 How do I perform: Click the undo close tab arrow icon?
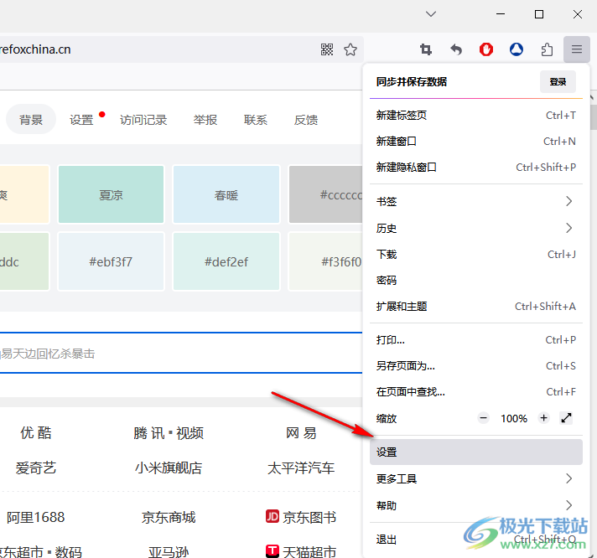(456, 49)
